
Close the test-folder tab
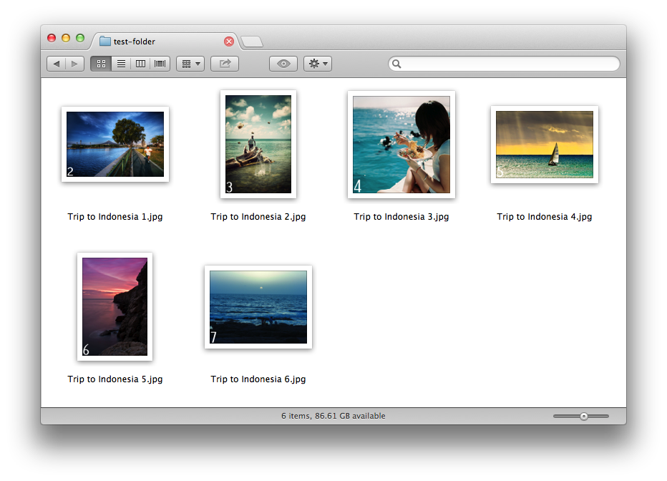(x=229, y=42)
